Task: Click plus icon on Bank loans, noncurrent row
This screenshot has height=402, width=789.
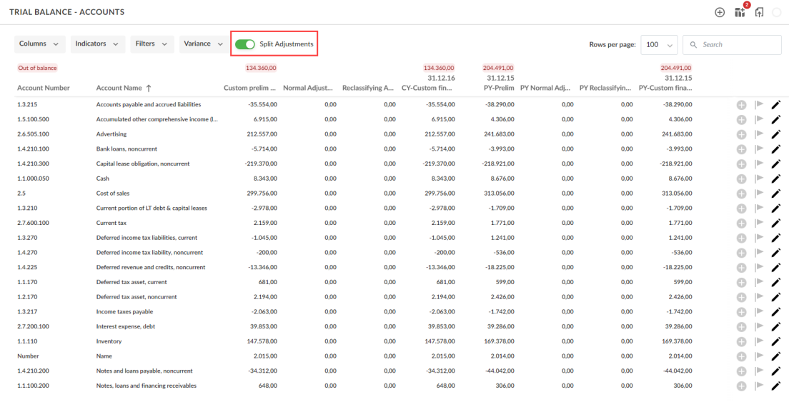Action: point(741,149)
